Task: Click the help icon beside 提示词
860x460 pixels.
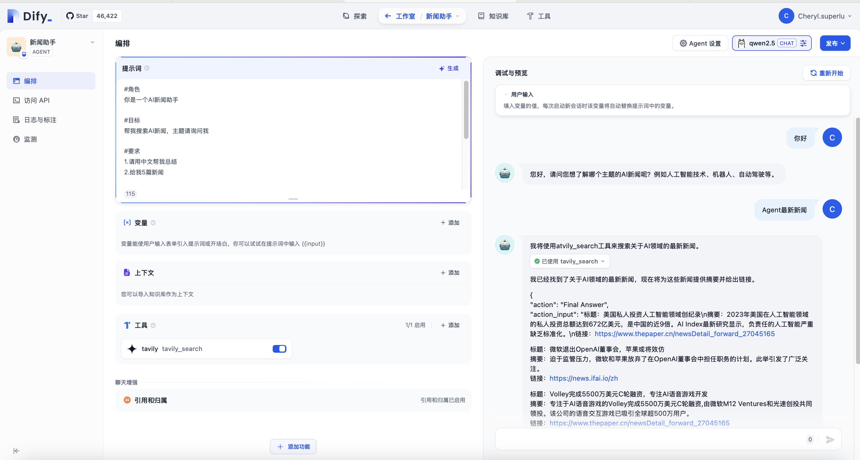Action: [147, 68]
